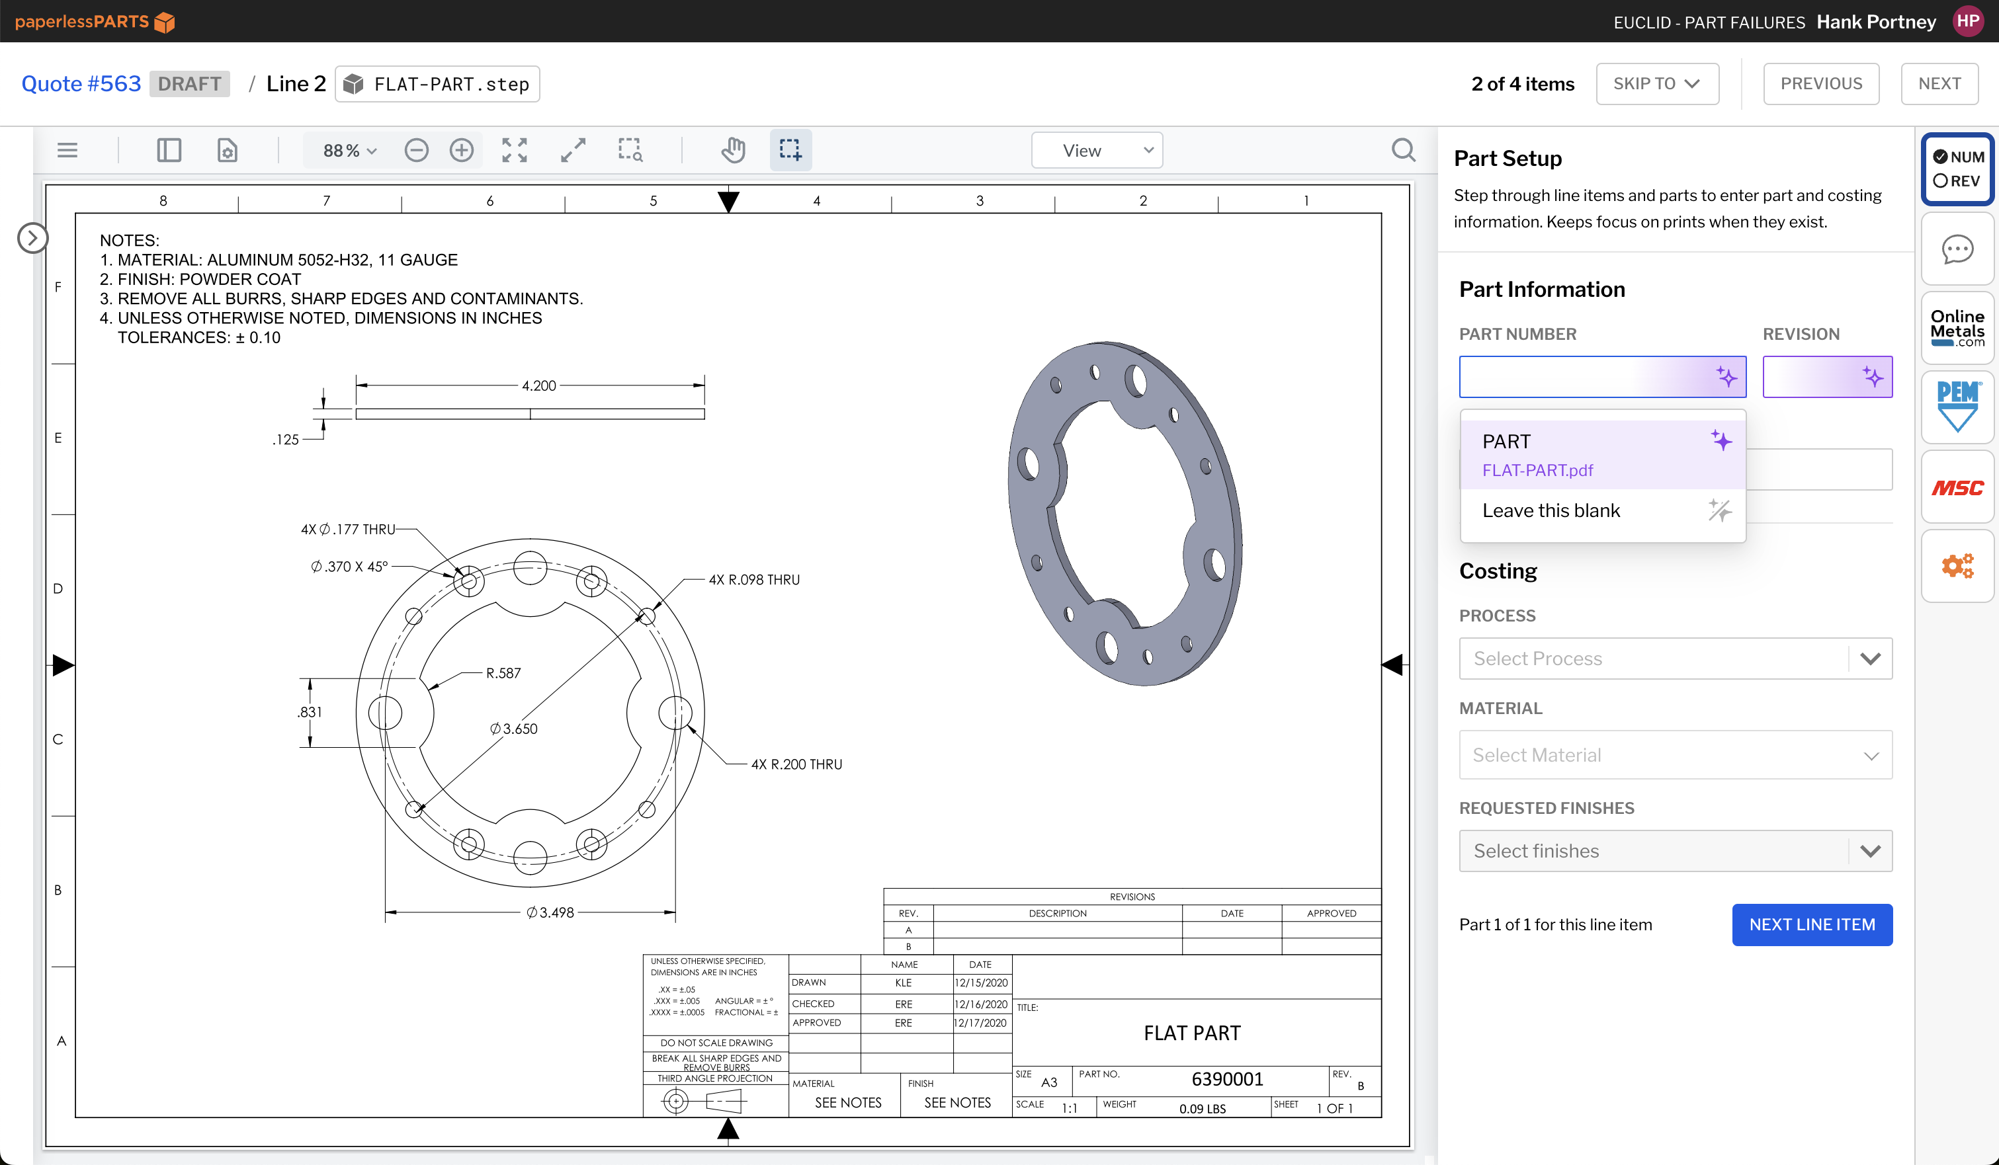
Task: Click the NEXT button
Action: tap(1939, 84)
